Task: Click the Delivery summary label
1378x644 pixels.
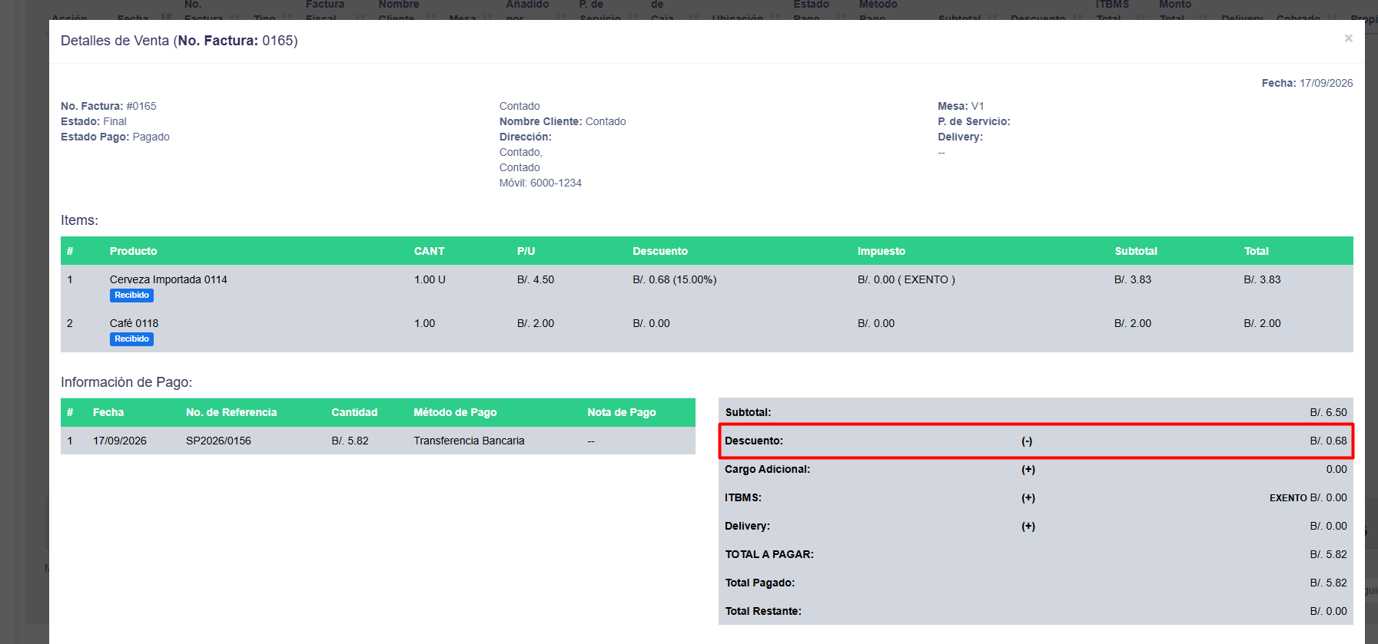Action: coord(747,526)
